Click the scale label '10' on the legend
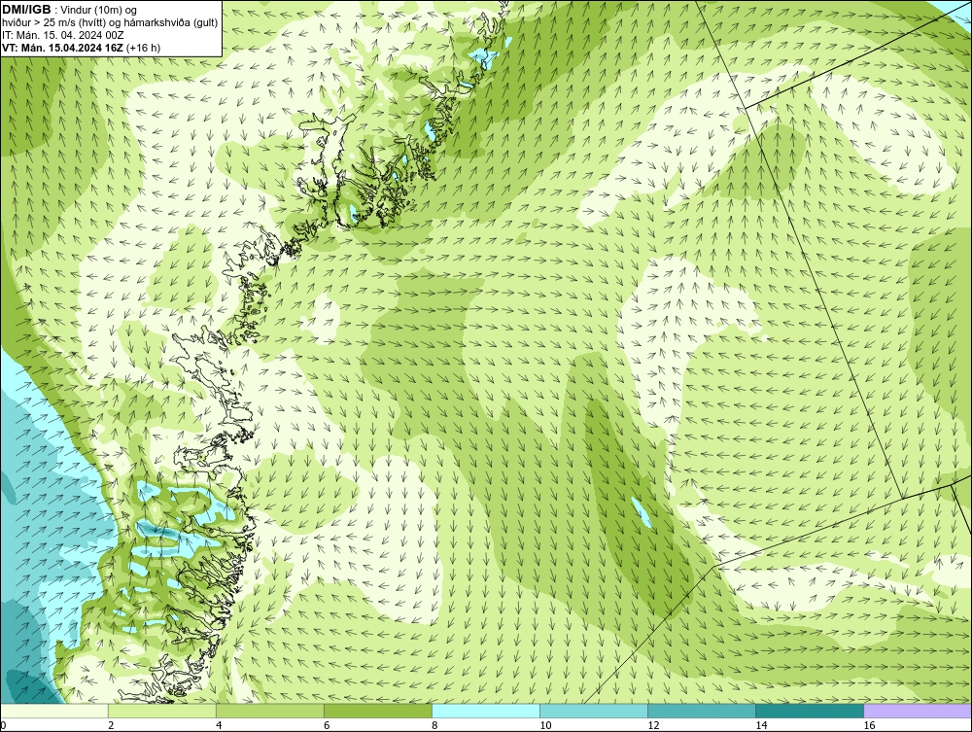 544,725
